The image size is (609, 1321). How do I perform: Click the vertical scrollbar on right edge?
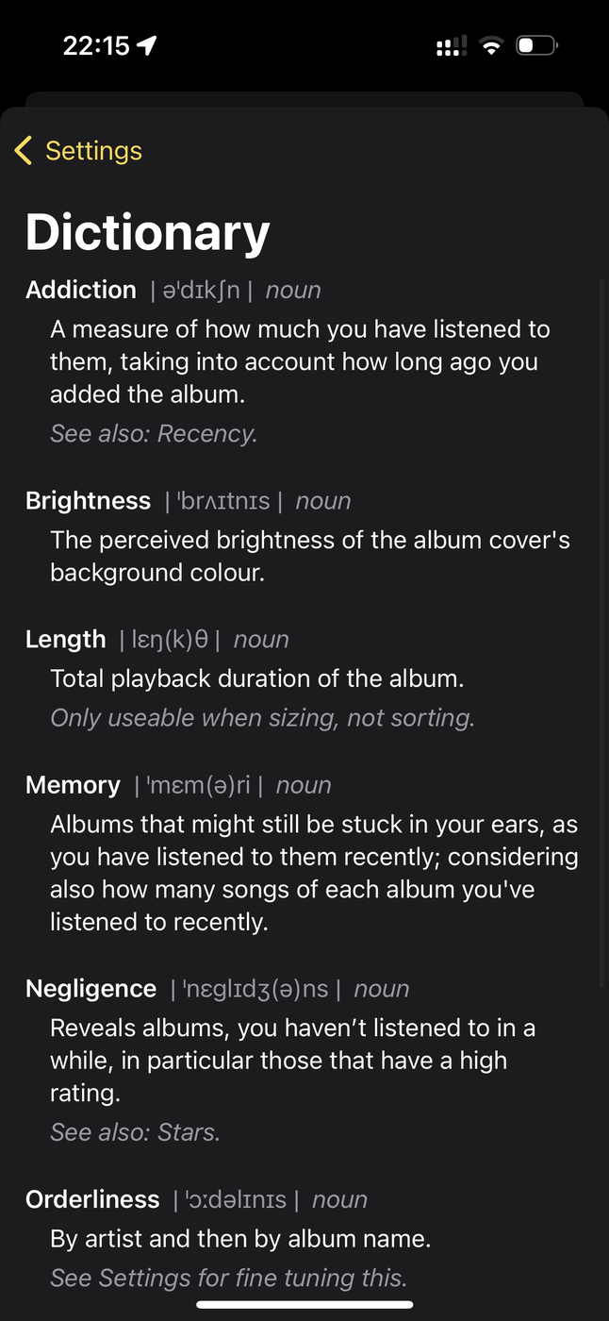pos(603,632)
